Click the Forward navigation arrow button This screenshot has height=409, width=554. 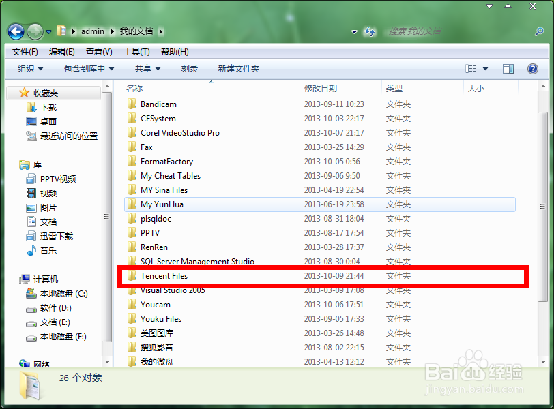point(35,32)
